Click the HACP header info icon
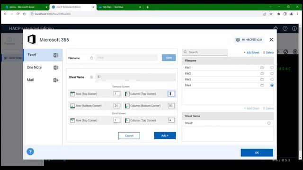 pyautogui.click(x=294, y=28)
